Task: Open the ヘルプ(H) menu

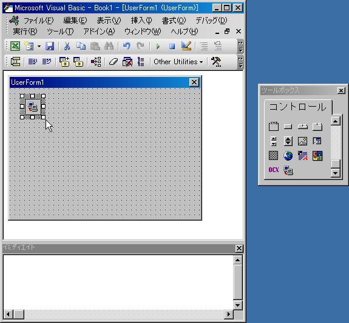Action: (185, 32)
